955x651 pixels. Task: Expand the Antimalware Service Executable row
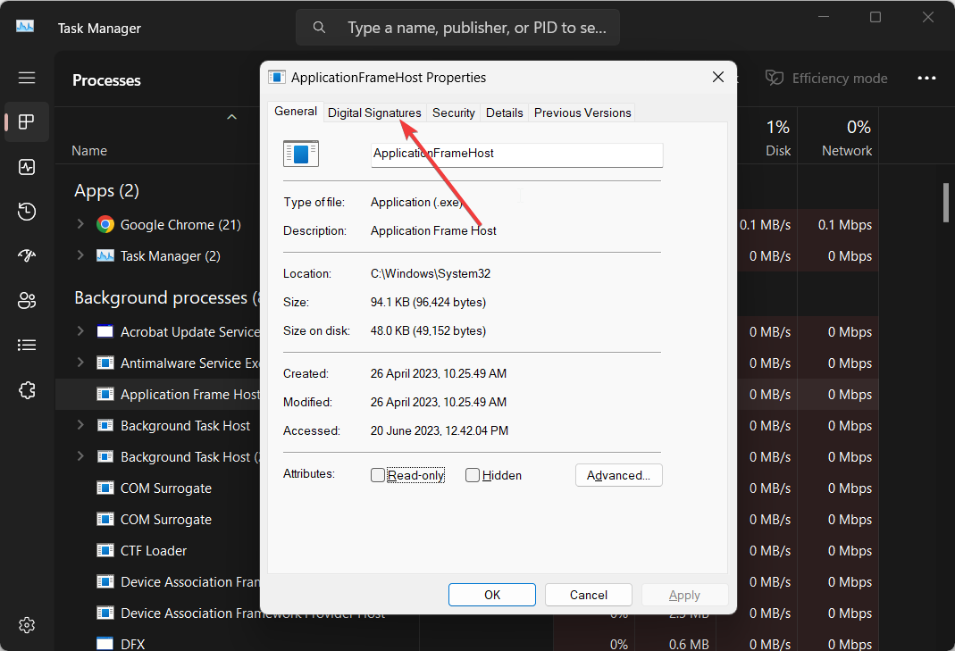[x=80, y=363]
